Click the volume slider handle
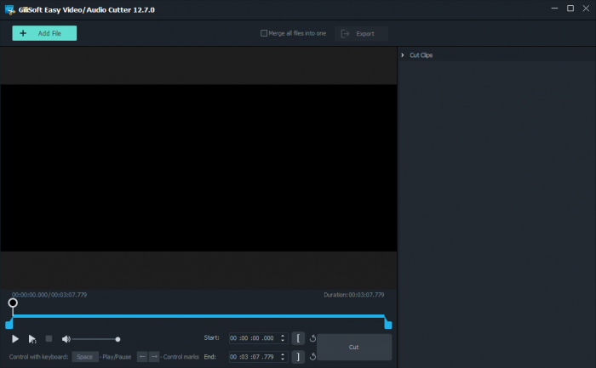The height and width of the screenshot is (368, 596). coord(117,339)
